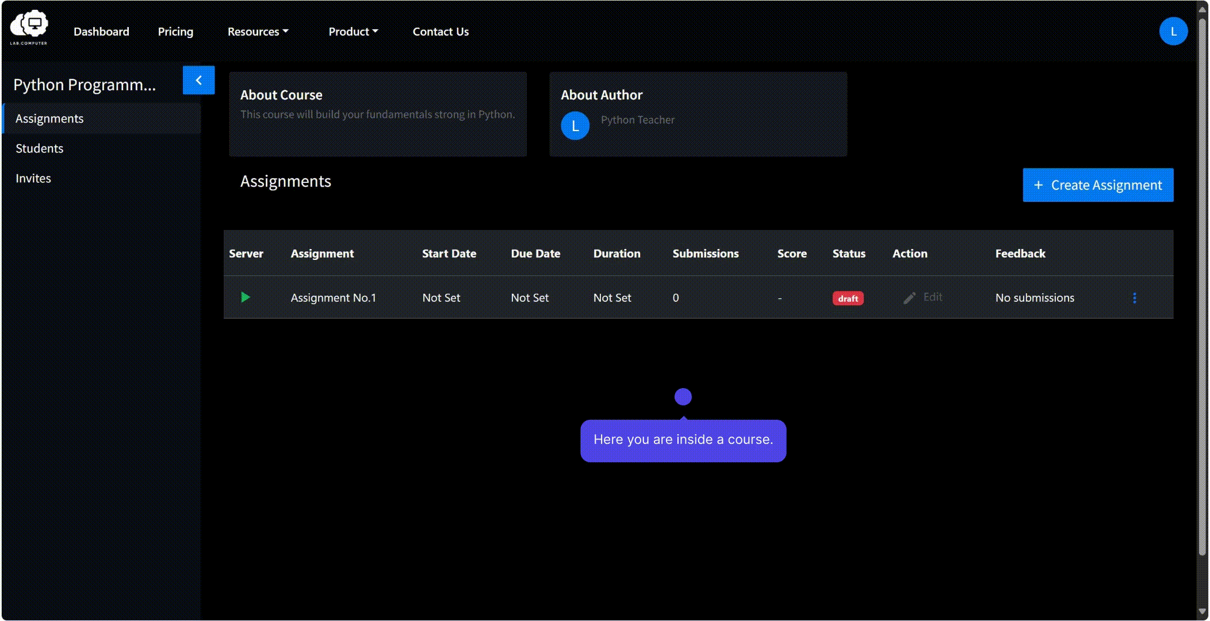Click the 'Assignment' column header

click(x=322, y=254)
